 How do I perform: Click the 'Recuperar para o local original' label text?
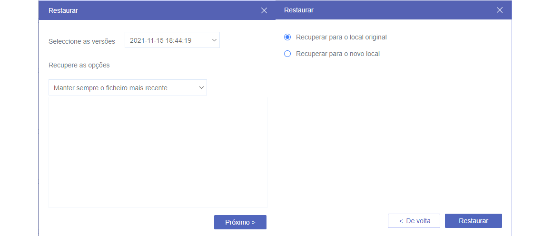(341, 37)
